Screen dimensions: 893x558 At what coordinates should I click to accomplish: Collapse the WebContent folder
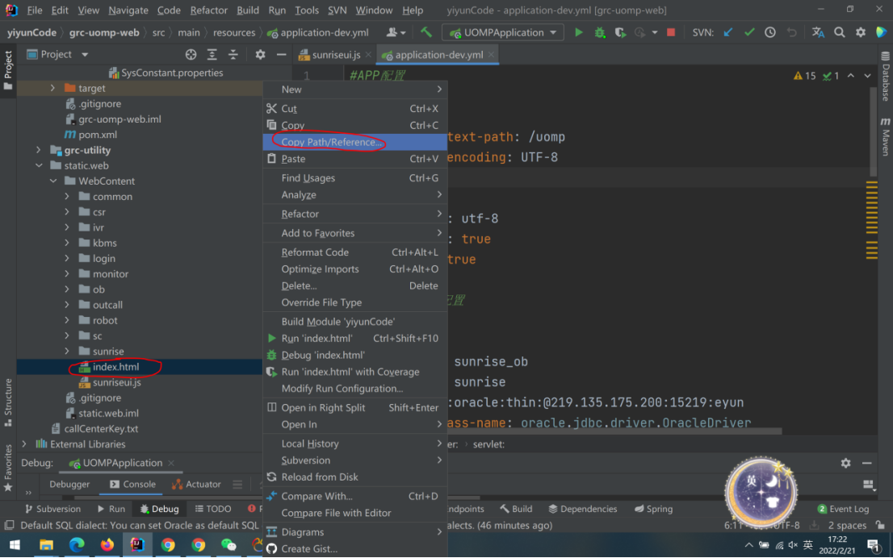53,181
